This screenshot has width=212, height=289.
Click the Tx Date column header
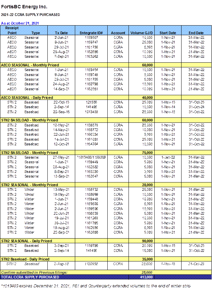pyautogui.click(x=61, y=33)
